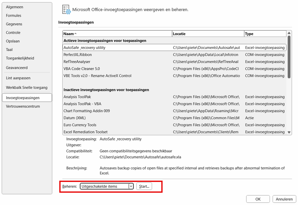Click the add-ins list scrollbar thumb

[x=289, y=57]
